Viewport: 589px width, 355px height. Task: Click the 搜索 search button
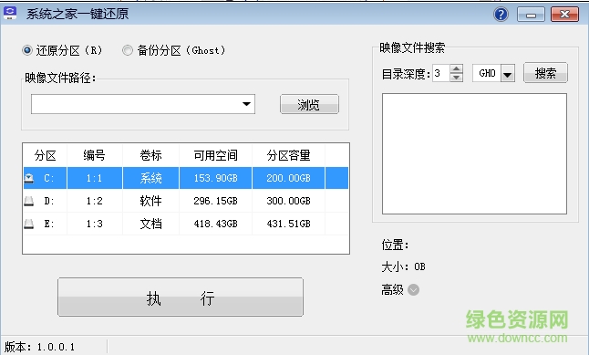pyautogui.click(x=545, y=73)
